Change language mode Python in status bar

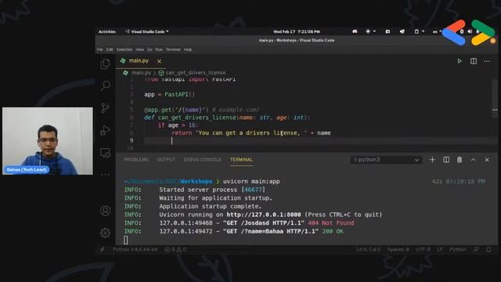(457, 249)
